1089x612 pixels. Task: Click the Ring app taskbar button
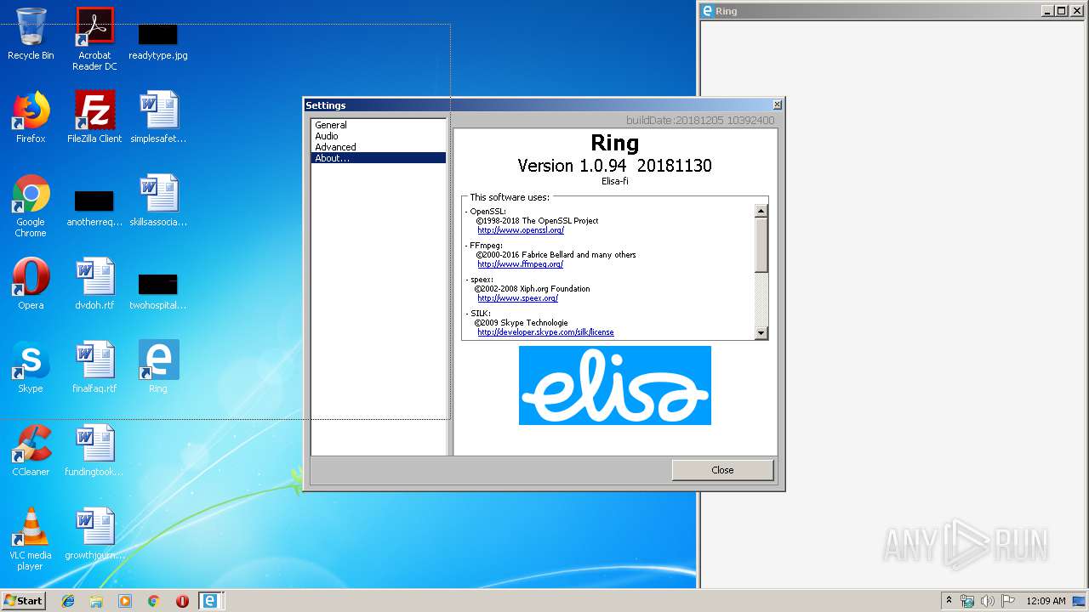(210, 601)
